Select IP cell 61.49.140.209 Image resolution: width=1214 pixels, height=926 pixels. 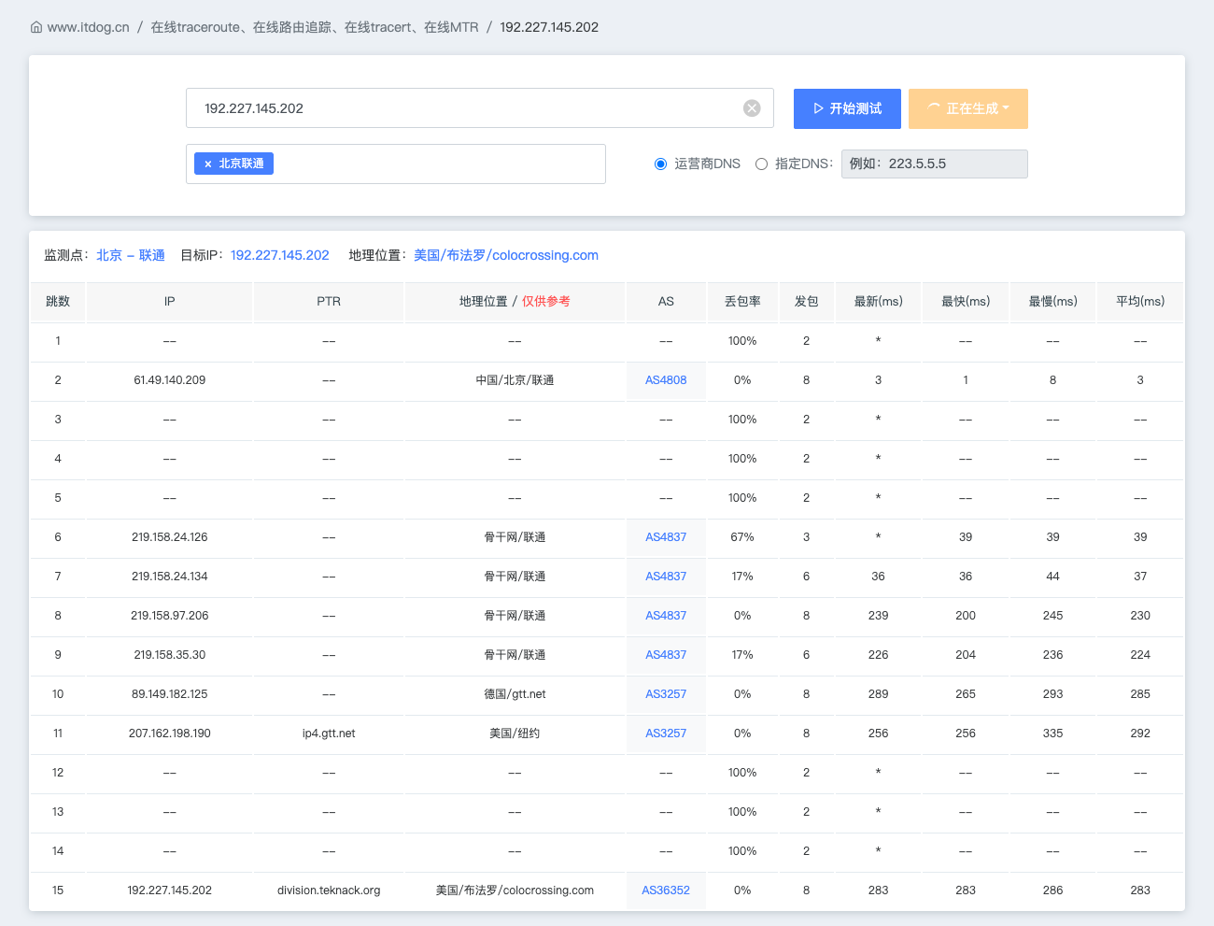click(x=170, y=380)
